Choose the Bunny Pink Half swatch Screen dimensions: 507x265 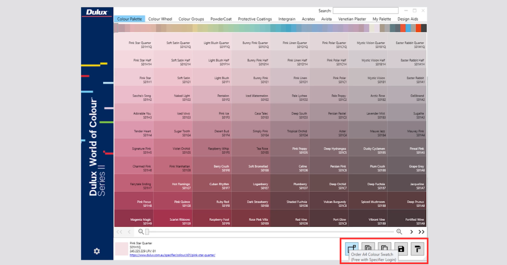pyautogui.click(x=251, y=59)
